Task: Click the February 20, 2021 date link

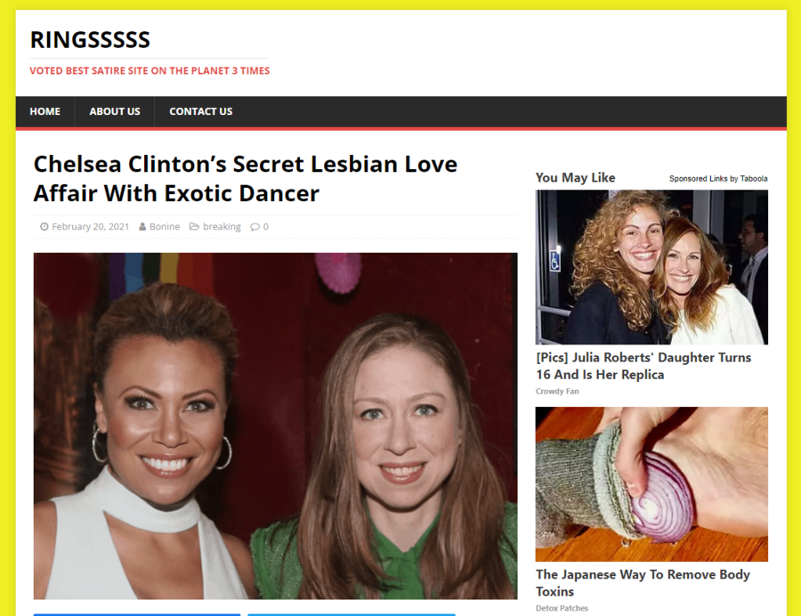Action: tap(91, 226)
